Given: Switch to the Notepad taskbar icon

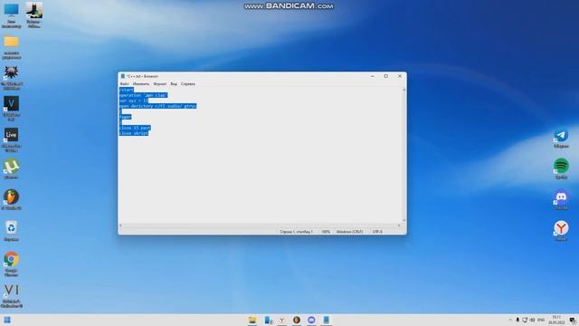Looking at the screenshot, I should pyautogui.click(x=326, y=320).
